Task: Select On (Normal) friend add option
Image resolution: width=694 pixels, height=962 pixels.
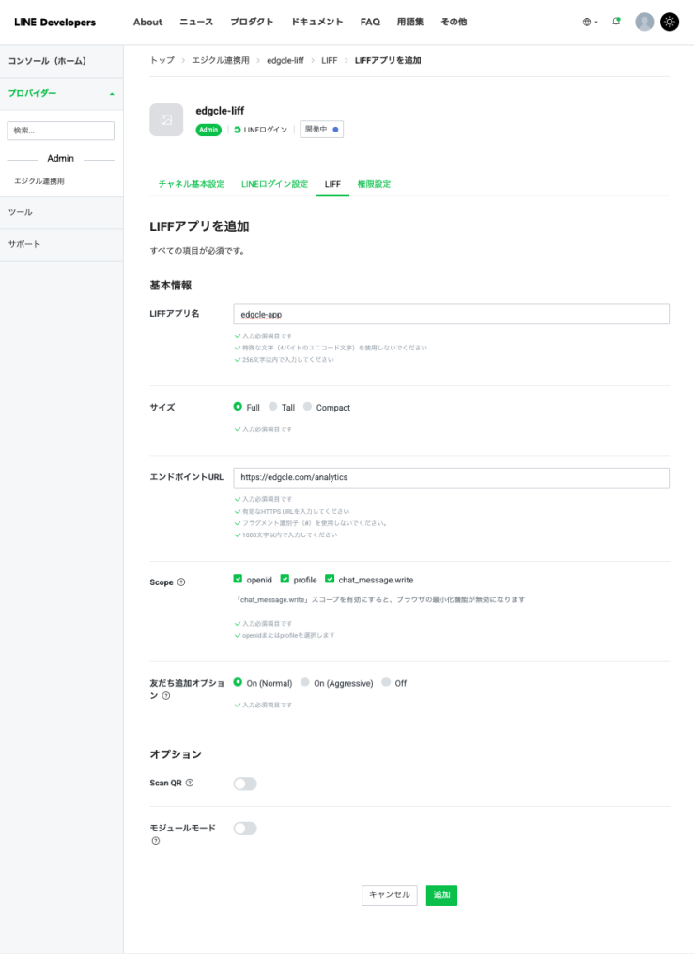Action: [x=238, y=682]
